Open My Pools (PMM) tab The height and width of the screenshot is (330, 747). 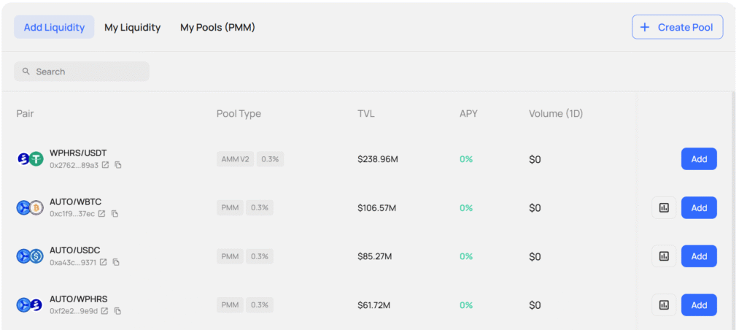click(x=217, y=28)
